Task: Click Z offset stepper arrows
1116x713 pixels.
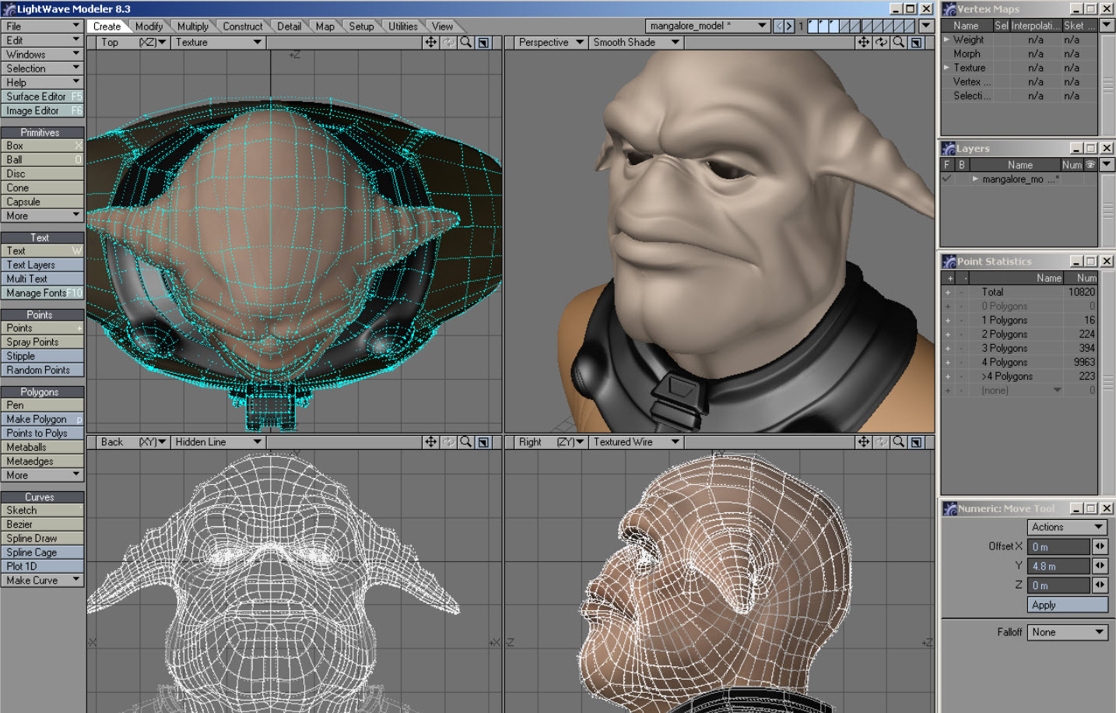Action: pos(1100,585)
